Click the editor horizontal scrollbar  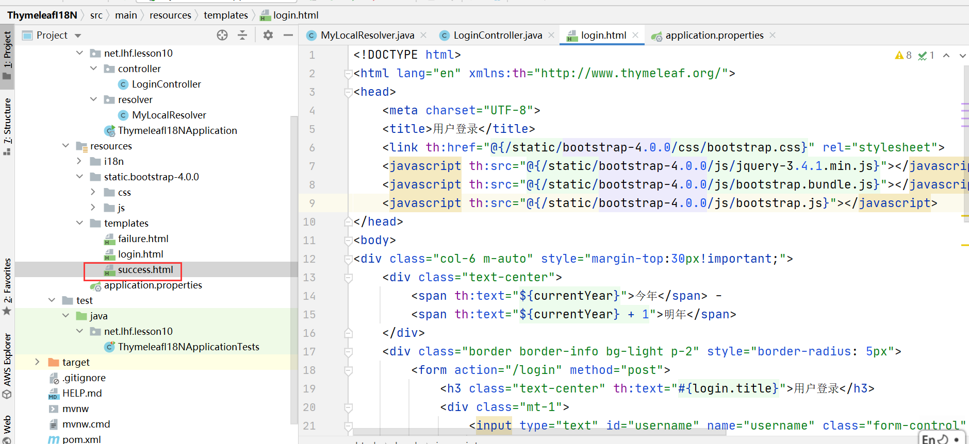point(539,432)
